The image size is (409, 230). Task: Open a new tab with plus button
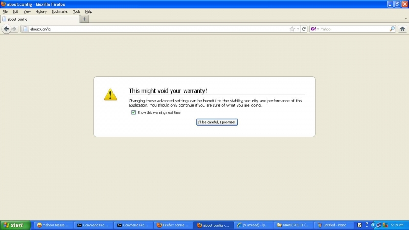pos(84,19)
